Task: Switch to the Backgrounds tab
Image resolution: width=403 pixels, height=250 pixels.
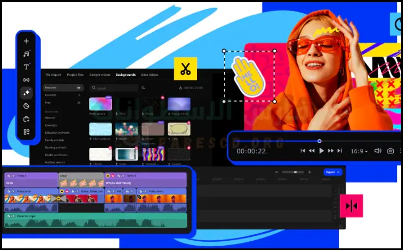Action: tap(126, 74)
